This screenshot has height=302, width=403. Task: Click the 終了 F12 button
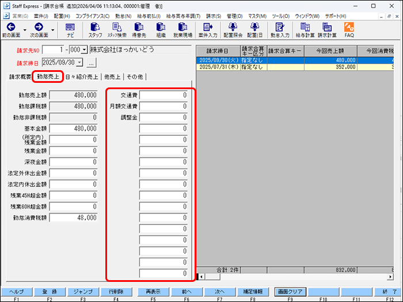pyautogui.click(x=388, y=292)
